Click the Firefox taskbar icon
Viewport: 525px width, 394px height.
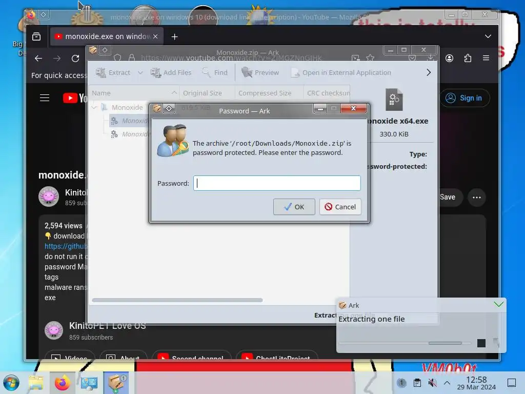click(x=62, y=383)
